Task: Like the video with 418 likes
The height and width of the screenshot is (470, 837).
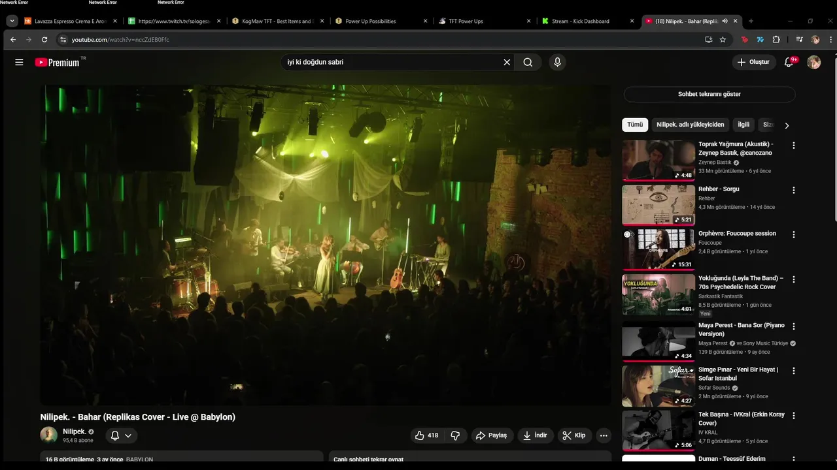Action: (x=426, y=435)
